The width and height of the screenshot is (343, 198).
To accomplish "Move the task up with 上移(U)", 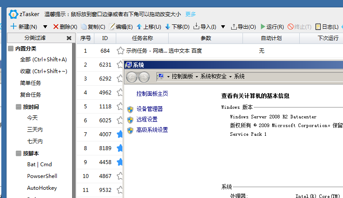I will [x=149, y=27].
